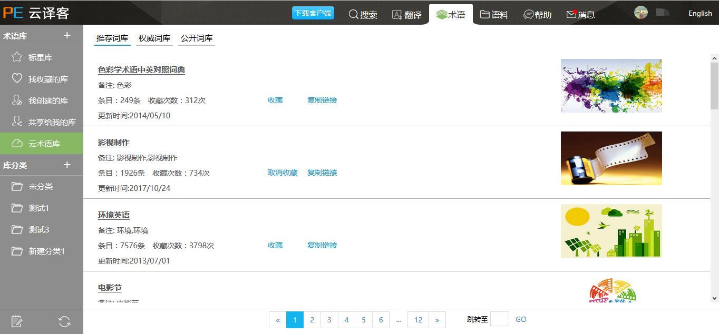
Task: Go to page 3
Action: coord(329,320)
